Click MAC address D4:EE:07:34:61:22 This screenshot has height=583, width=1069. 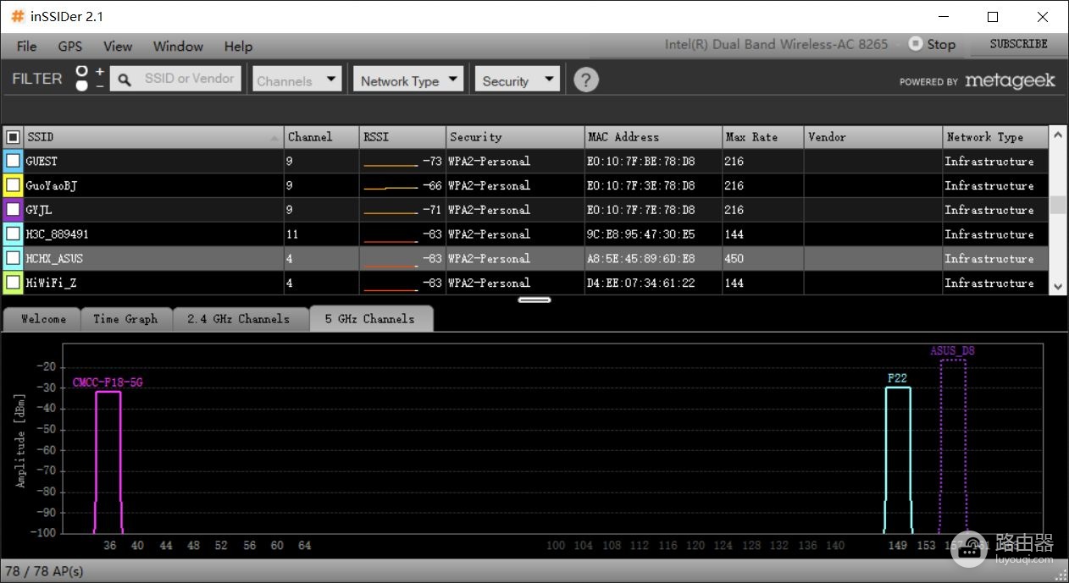(640, 283)
